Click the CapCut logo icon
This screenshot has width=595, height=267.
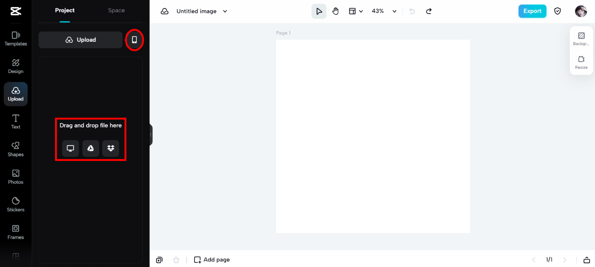[x=15, y=12]
